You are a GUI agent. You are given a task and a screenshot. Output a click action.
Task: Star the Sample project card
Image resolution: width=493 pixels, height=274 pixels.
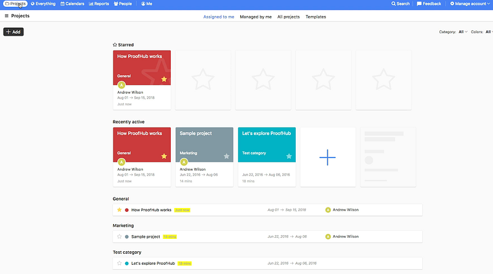point(226,156)
